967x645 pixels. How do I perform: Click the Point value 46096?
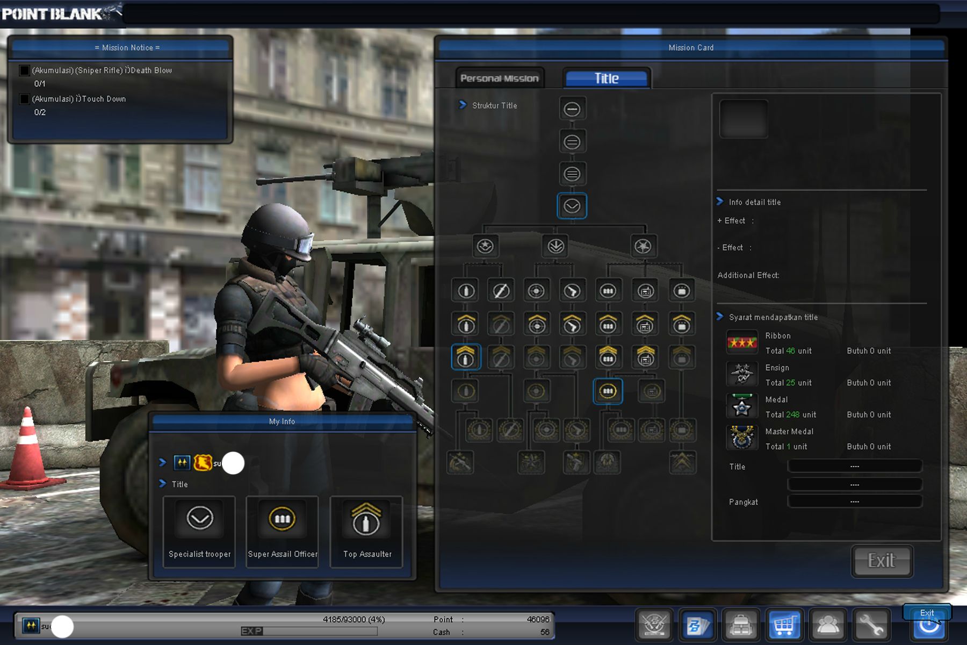[538, 619]
